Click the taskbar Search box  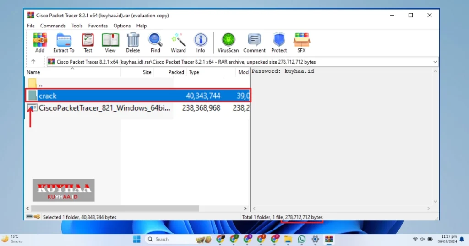179,239
